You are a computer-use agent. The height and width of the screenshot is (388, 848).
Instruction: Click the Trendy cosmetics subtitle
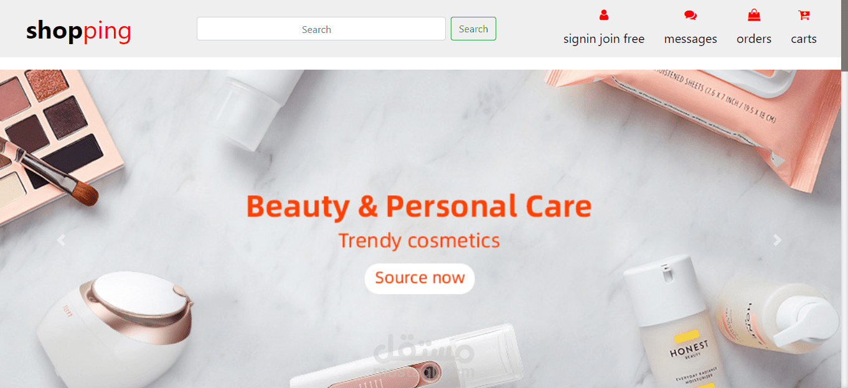click(419, 241)
